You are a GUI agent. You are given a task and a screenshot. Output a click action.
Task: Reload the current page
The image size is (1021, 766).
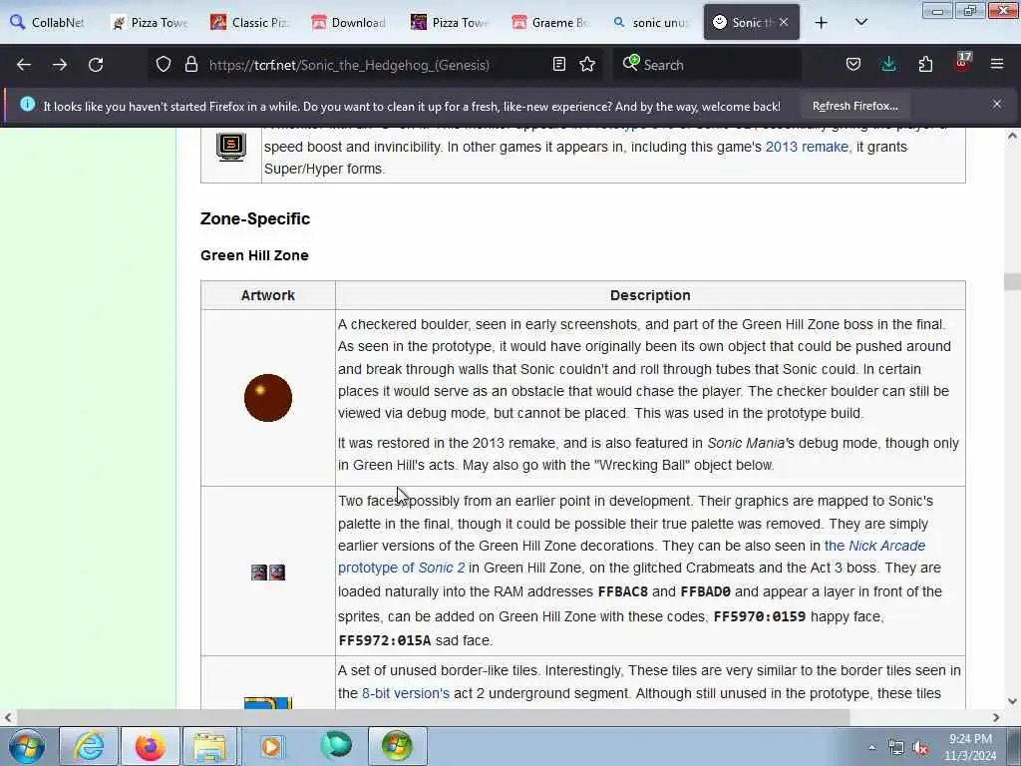[x=96, y=65]
